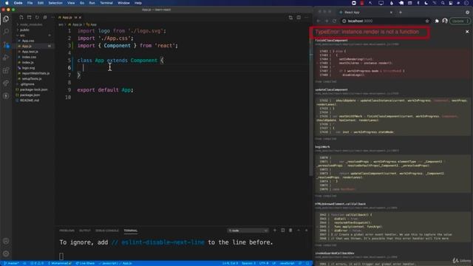Screen dimensions: 473x266
Task: Expand the public folder
Action: (24, 30)
